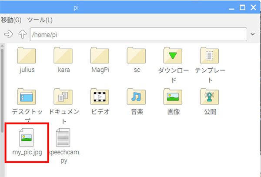The width and height of the screenshot is (261, 177).
Task: Click the speechcam.py file name text
Action: [64, 157]
